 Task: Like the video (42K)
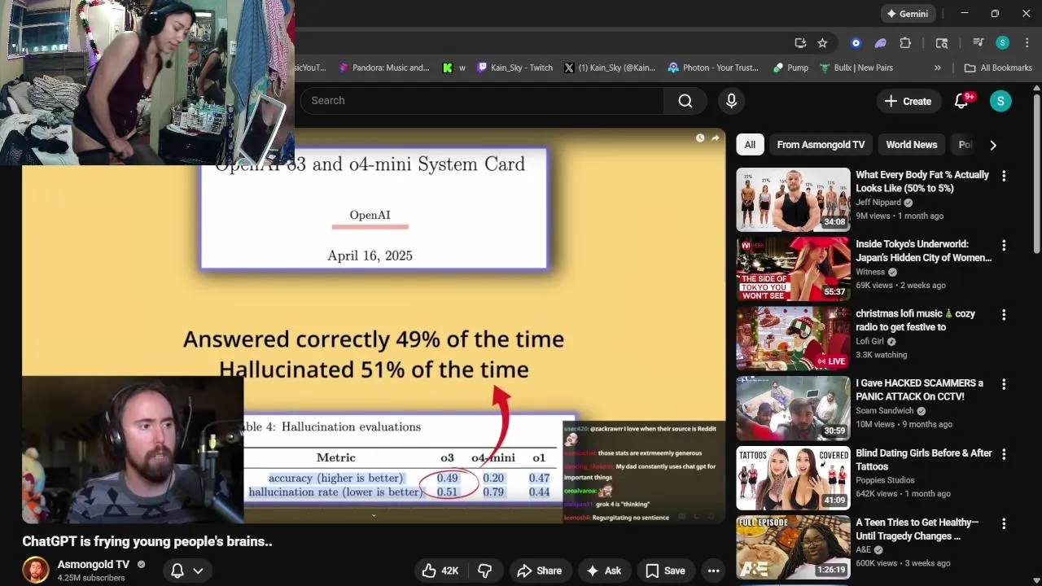440,571
